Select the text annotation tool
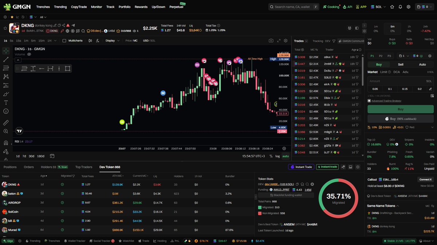The image size is (437, 245). click(x=6, y=102)
